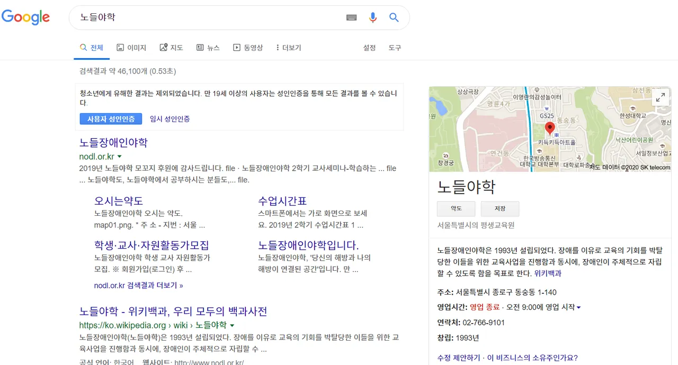
Task: Open the 동영상 tab
Action: (x=248, y=48)
